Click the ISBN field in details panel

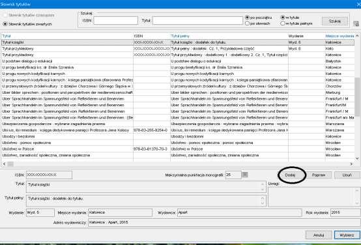(x=49, y=175)
